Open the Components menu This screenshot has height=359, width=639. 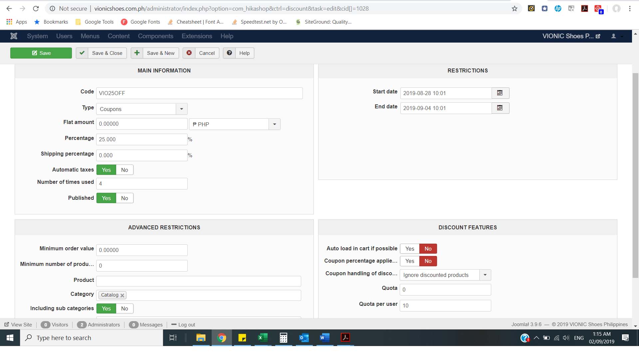pos(155,36)
